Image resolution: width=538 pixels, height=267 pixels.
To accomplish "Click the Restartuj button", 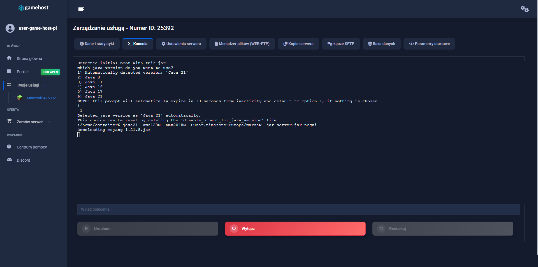I will tap(443, 229).
